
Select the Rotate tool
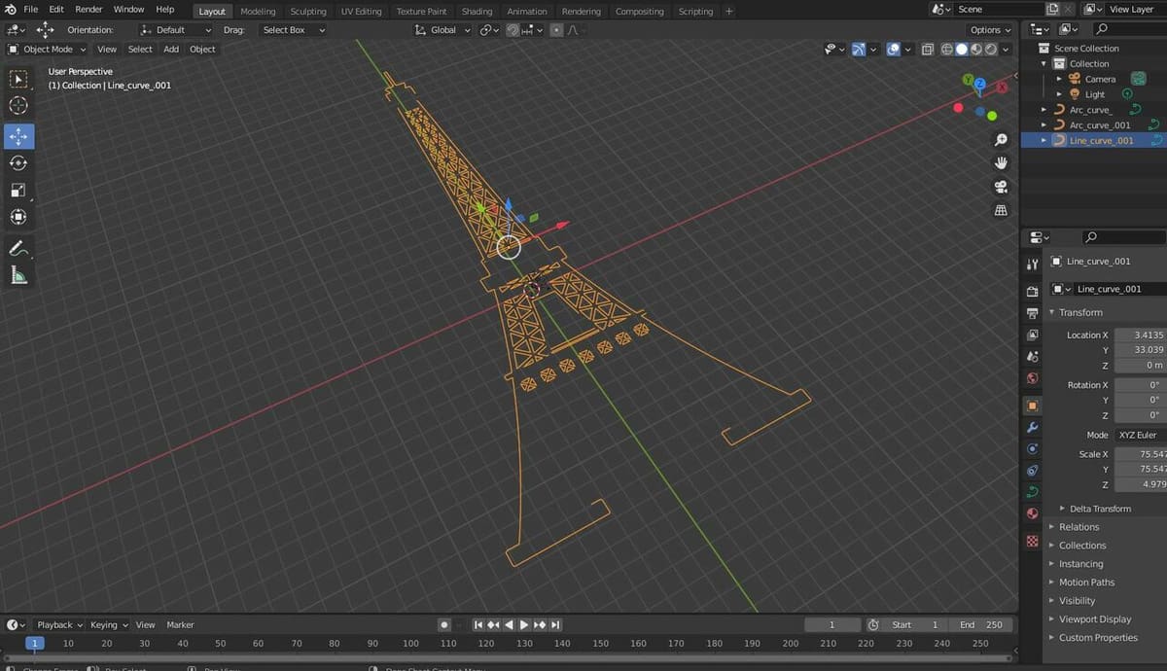click(x=18, y=162)
